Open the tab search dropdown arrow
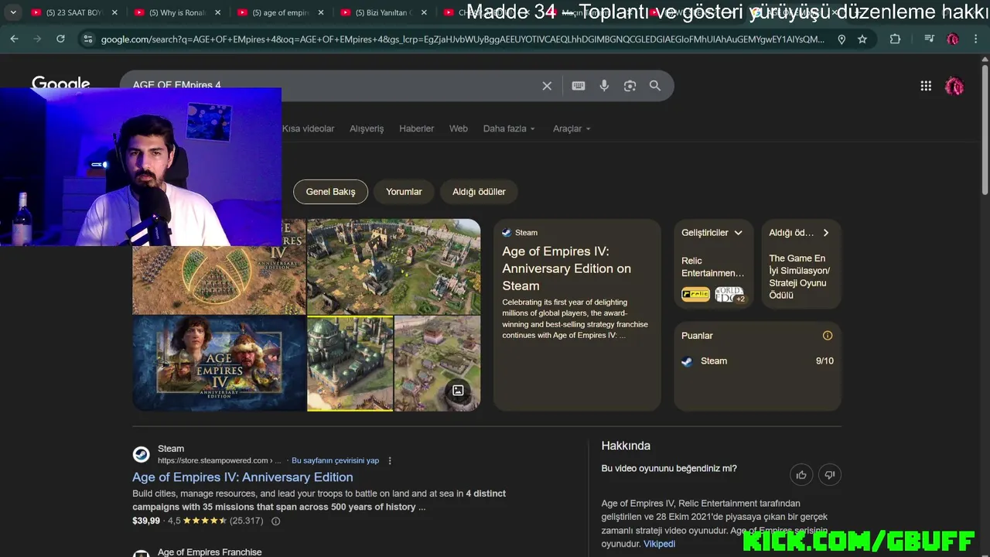Screen dimensions: 990x557 coord(13,12)
